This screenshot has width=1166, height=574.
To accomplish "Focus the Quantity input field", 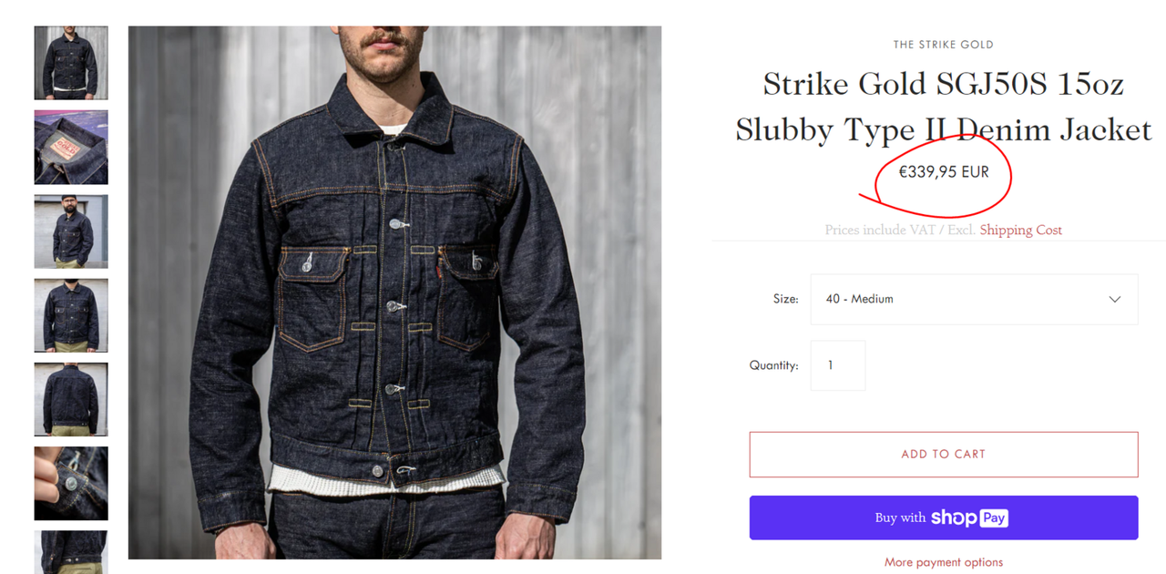I will [x=838, y=365].
